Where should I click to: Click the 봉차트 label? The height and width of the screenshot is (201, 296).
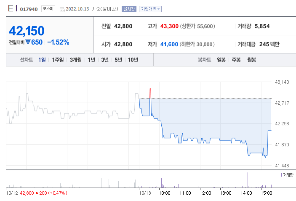coord(205,60)
